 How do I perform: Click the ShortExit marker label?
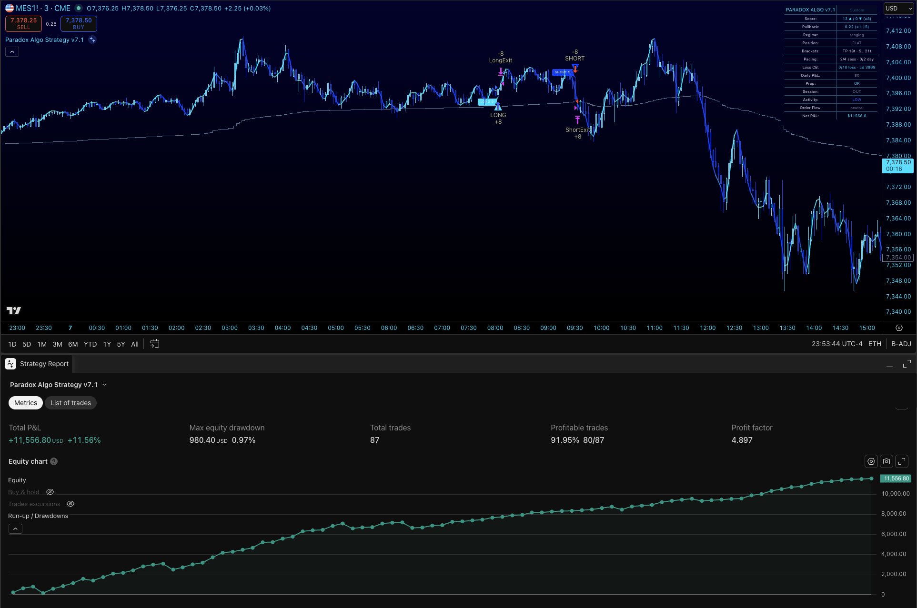(577, 130)
